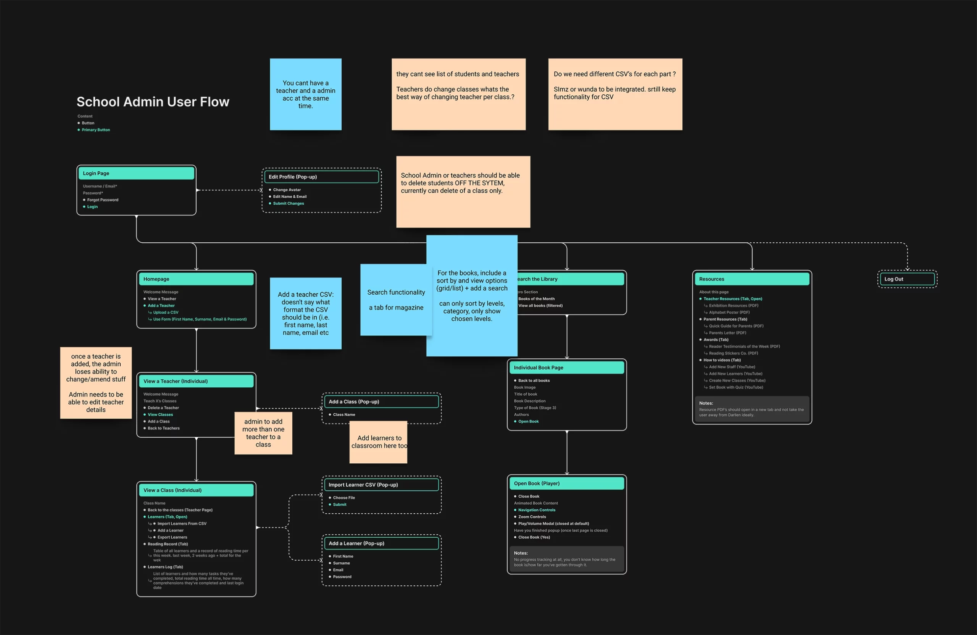Viewport: 977px width, 635px height.
Task: Select the 'Search functionality' blue sticky note
Action: click(x=396, y=300)
